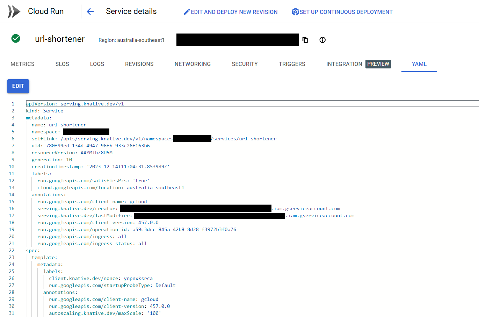Click line number 1 in the gutter

click(x=13, y=104)
